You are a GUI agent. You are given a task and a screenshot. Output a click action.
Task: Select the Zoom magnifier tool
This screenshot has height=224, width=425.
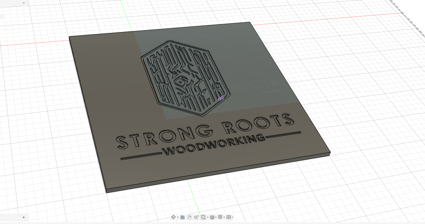tap(196, 217)
